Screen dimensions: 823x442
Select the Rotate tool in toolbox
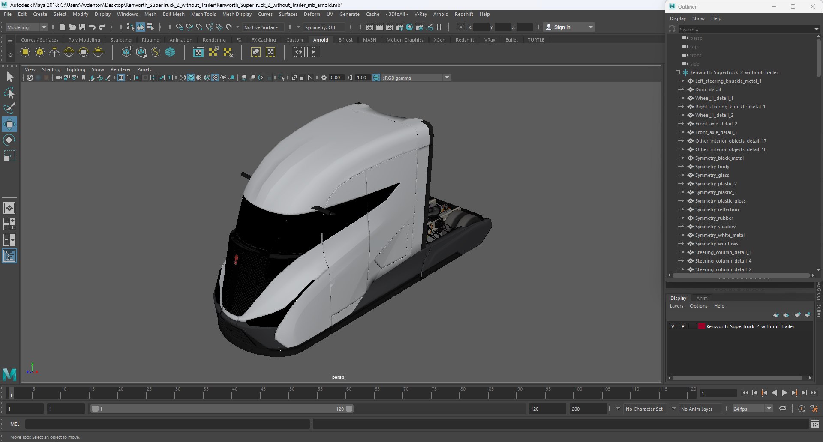click(9, 140)
